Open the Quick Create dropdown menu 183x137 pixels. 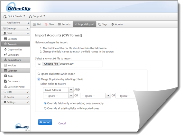(14, 16)
